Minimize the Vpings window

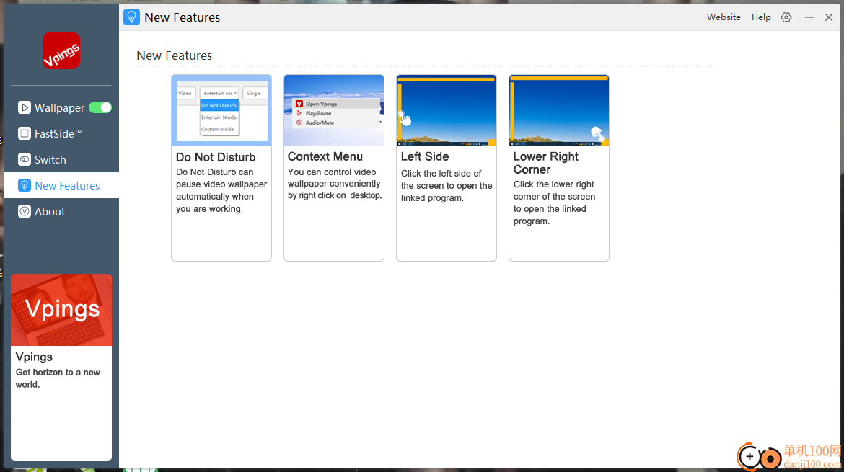(x=809, y=17)
